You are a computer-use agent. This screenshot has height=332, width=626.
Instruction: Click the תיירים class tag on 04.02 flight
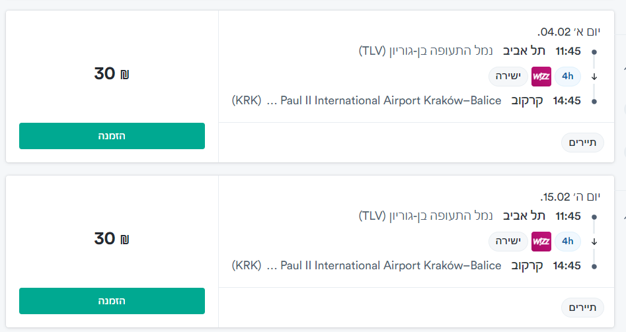click(x=582, y=143)
